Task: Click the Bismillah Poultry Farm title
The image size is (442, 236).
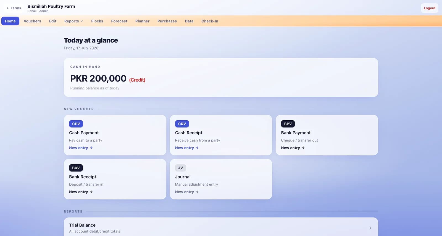Action: [51, 6]
